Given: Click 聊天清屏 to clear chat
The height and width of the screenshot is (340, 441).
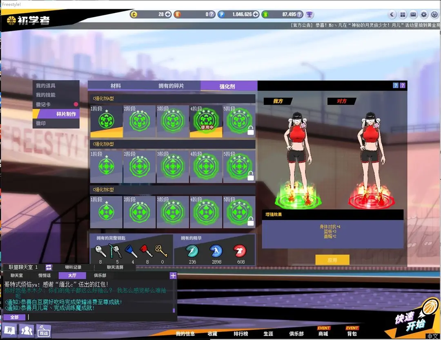Looking at the screenshot, I should pyautogui.click(x=115, y=267).
